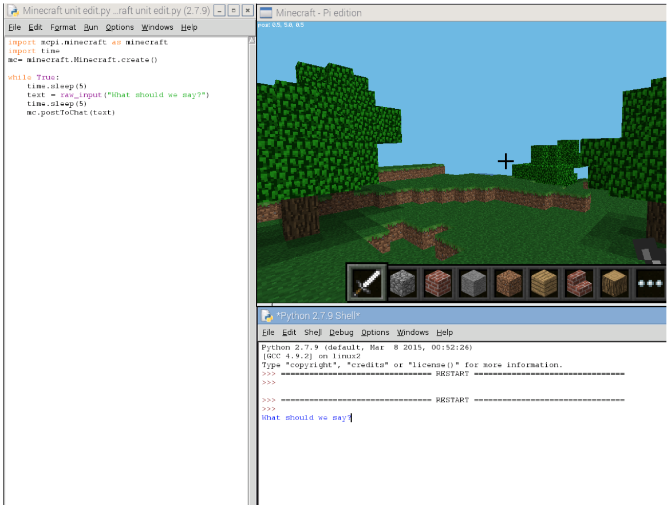This screenshot has width=671, height=506.
Task: Click the Minecraft - Pi edition title bar
Action: point(462,13)
